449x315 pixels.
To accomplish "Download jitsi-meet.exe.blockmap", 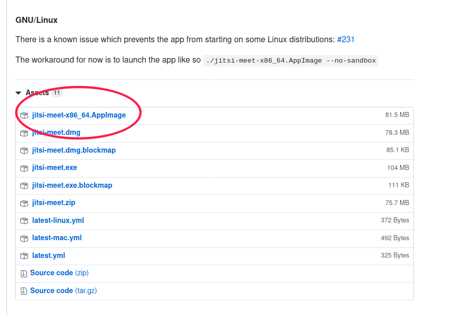I will (x=72, y=185).
